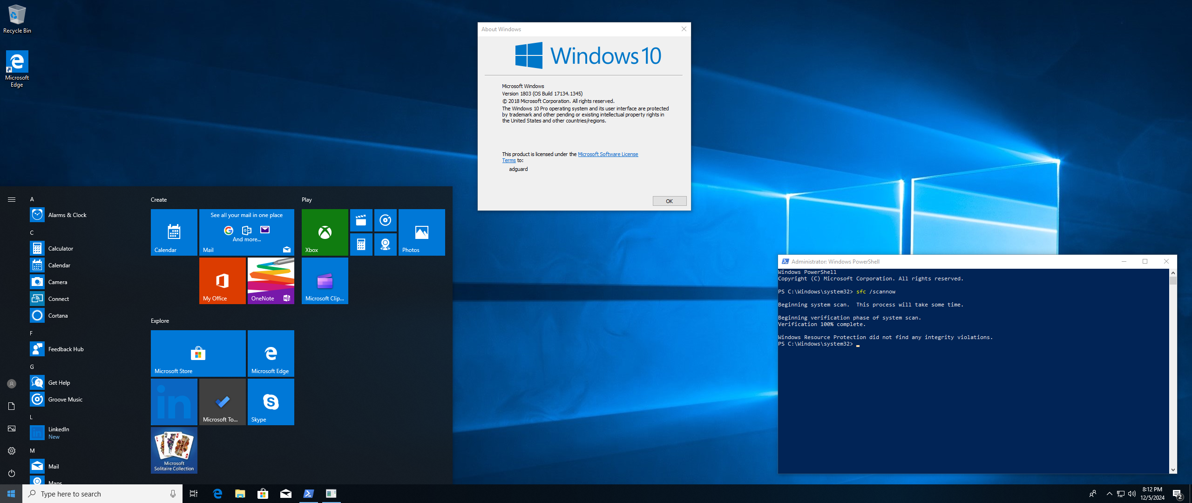Open the Groove Music small tile
The height and width of the screenshot is (503, 1192).
(386, 220)
